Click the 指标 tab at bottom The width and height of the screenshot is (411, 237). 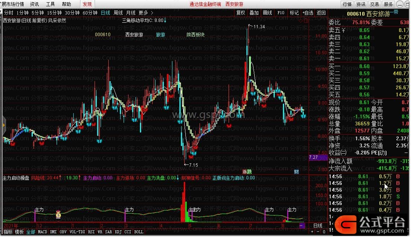[x=8, y=232]
